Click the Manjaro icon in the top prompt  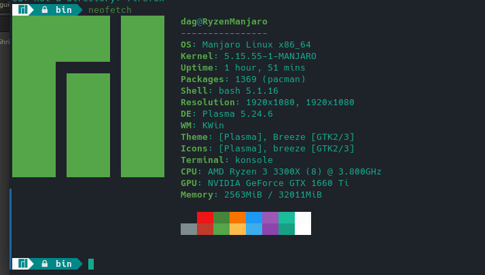(x=22, y=10)
